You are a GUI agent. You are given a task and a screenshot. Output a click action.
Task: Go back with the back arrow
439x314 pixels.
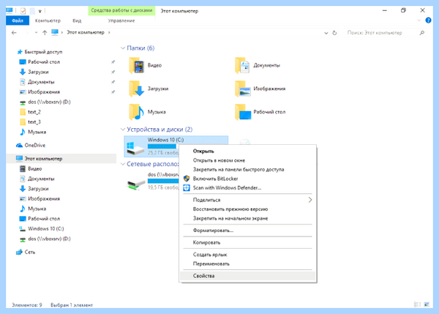pyautogui.click(x=14, y=33)
